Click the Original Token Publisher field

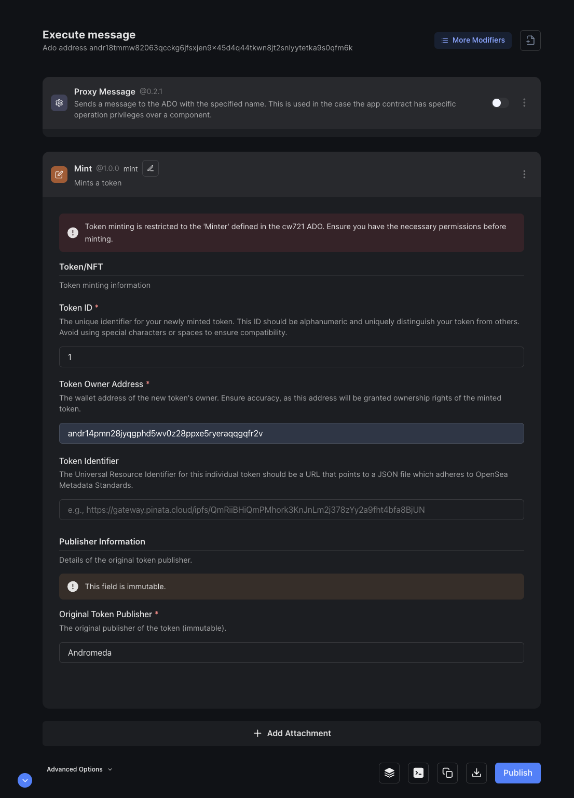coord(292,653)
